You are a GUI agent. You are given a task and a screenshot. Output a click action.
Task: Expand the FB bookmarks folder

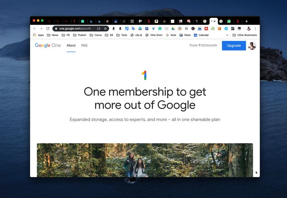66,35
